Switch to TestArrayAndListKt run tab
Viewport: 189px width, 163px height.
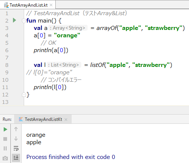[43, 119]
